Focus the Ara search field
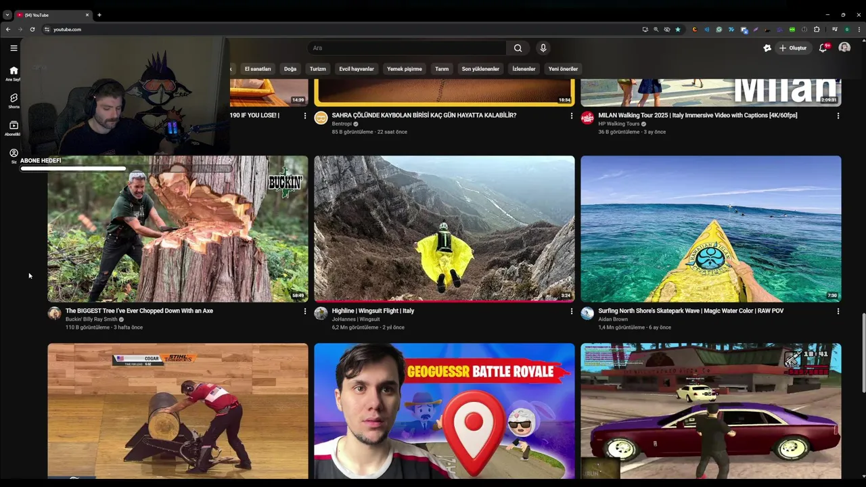 407,48
